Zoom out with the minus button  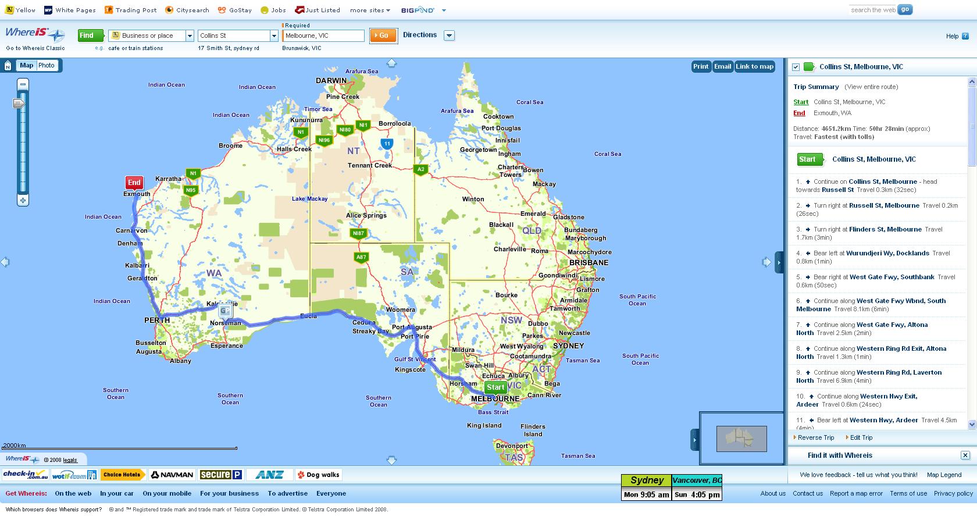click(x=23, y=84)
